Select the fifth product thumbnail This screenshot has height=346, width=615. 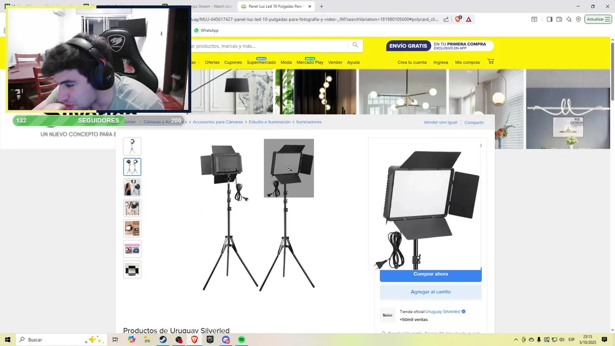coord(132,228)
